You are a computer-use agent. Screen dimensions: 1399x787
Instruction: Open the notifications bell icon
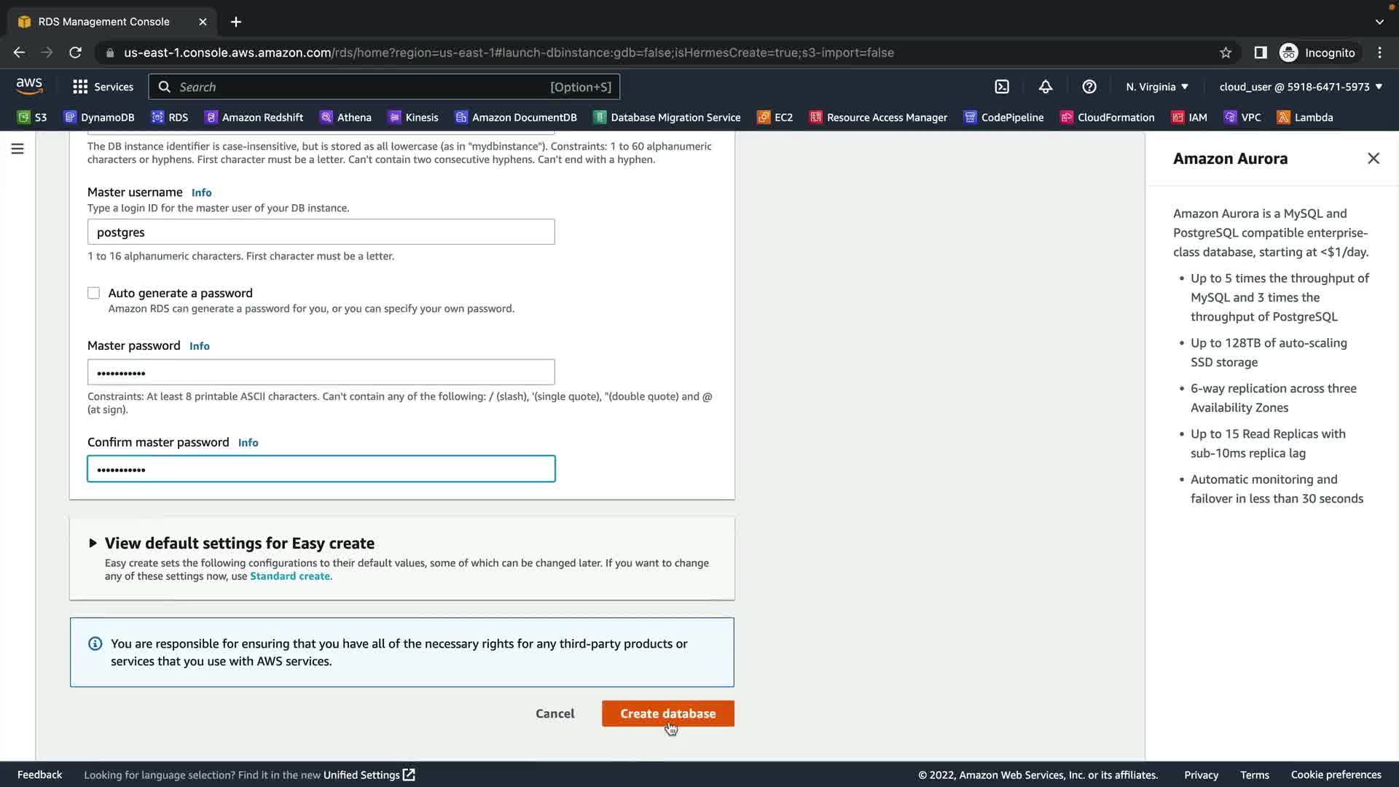(x=1046, y=87)
